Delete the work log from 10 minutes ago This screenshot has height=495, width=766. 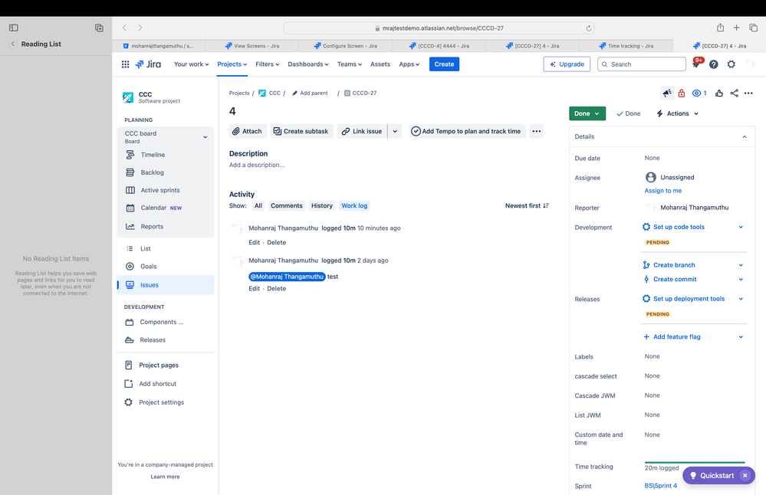[x=277, y=243]
